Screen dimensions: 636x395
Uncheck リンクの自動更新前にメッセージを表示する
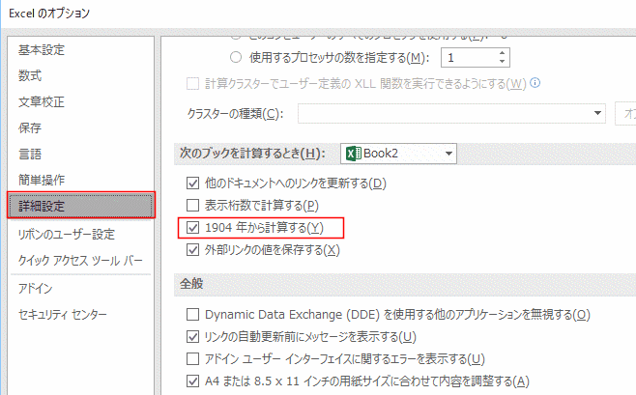point(192,336)
